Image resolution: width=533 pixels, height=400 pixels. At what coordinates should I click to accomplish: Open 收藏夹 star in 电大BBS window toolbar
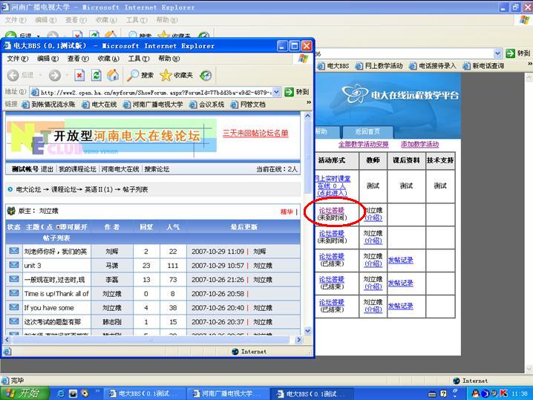[x=176, y=75]
